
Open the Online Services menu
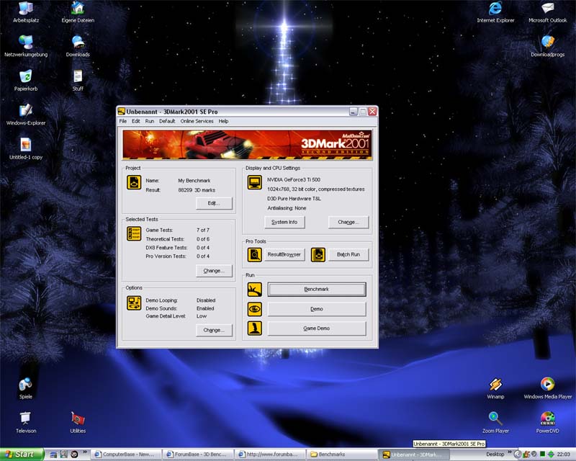197,121
